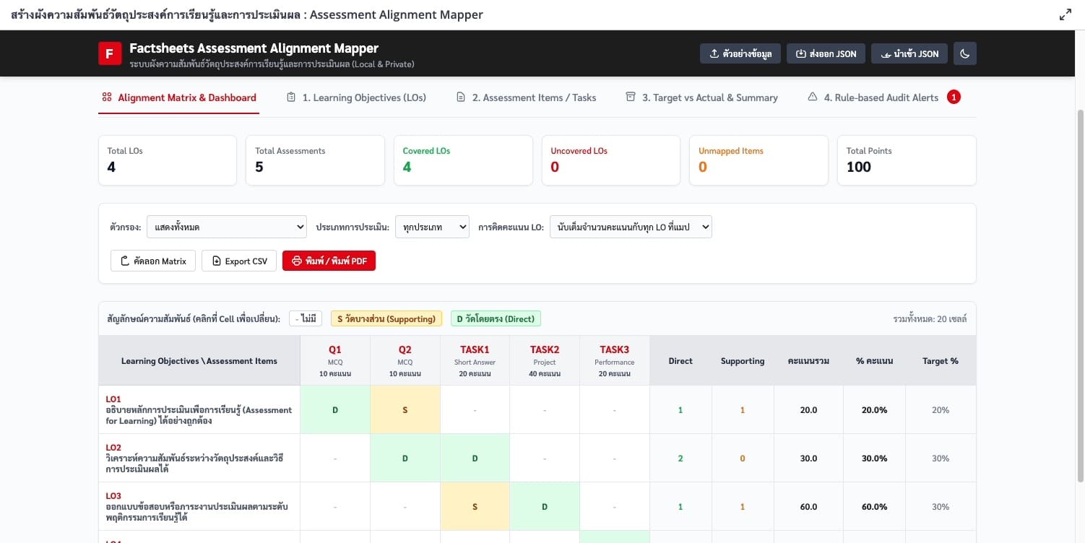Click the red พิมพ์ / พิมพ์ PDF button

click(329, 261)
